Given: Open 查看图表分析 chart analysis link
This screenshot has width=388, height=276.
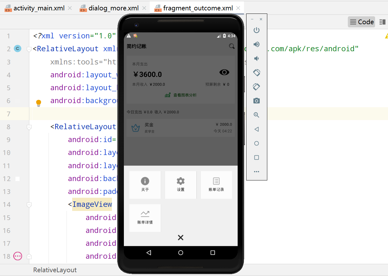Looking at the screenshot, I should (x=181, y=95).
